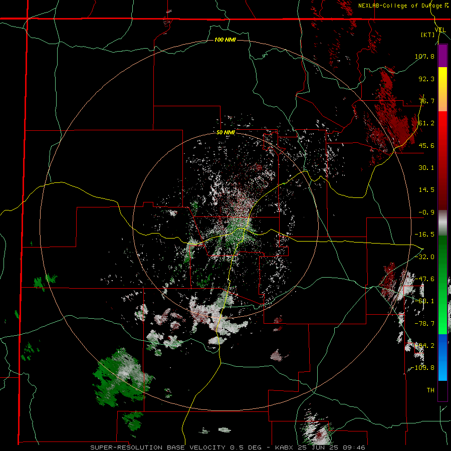Click the 50 NMI range ring label

[x=226, y=133]
